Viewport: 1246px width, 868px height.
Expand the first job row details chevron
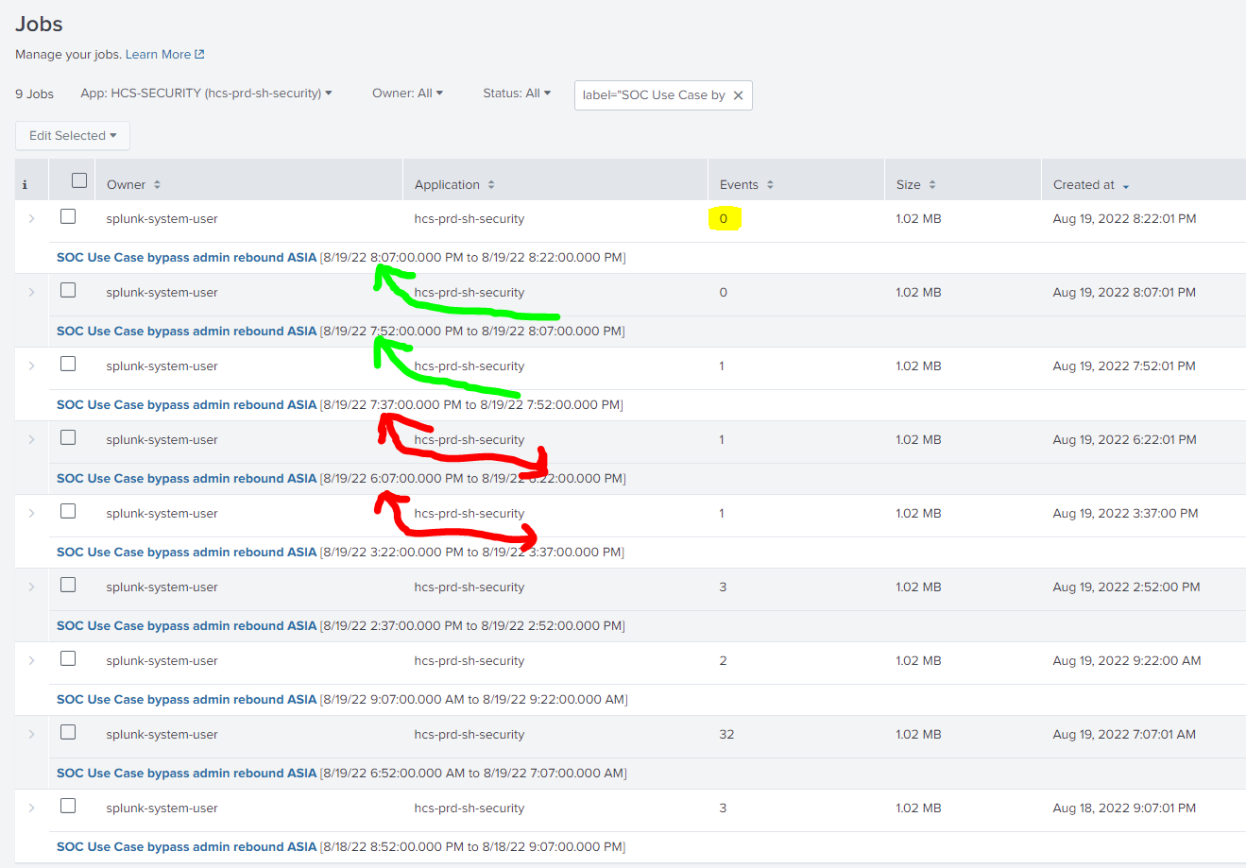coord(31,218)
